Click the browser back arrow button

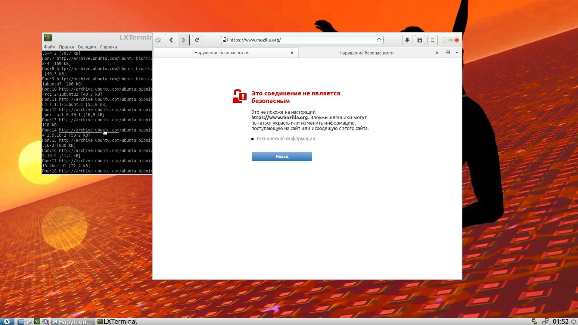(171, 40)
